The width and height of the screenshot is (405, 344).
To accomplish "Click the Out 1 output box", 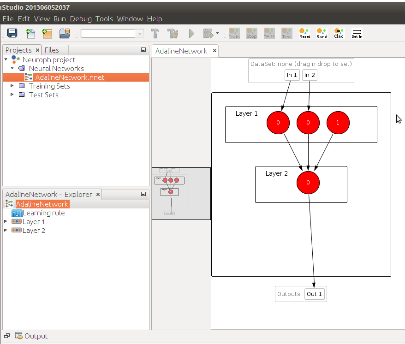I will coord(315,294).
